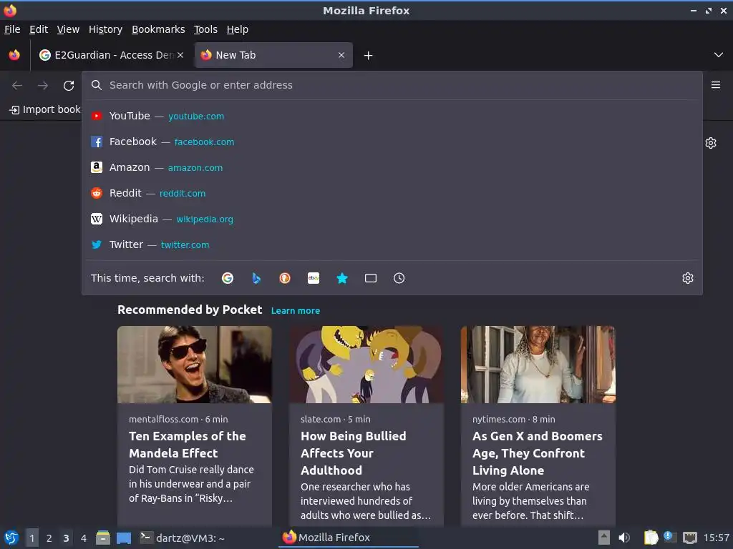Open Ten Examples of the Mandela Effect

(x=187, y=445)
